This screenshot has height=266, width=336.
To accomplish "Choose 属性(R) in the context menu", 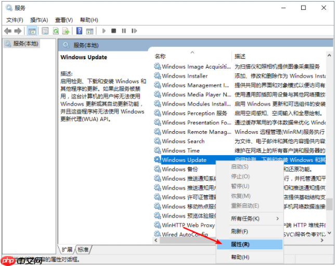I will click(x=250, y=244).
